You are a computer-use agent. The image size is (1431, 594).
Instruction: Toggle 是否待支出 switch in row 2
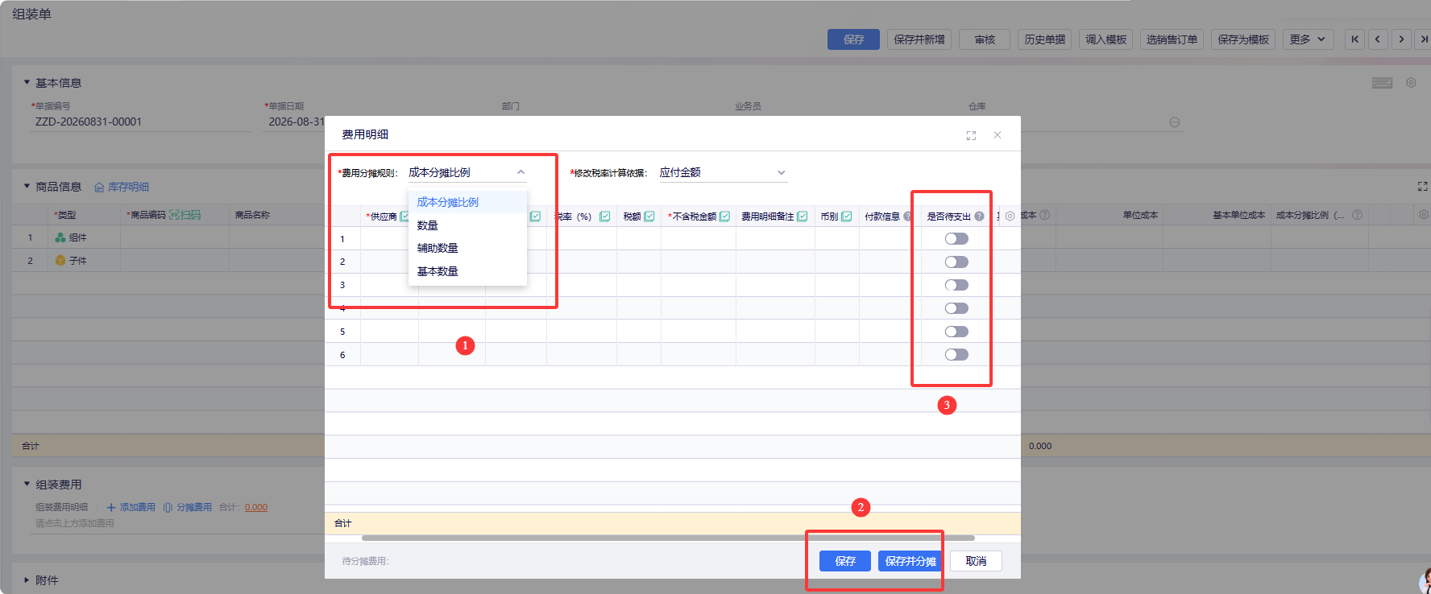pyautogui.click(x=956, y=262)
